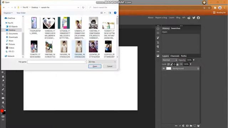This screenshot has width=228, height=128.
Task: Delete layer with trash icon
Action: pyautogui.click(x=198, y=126)
